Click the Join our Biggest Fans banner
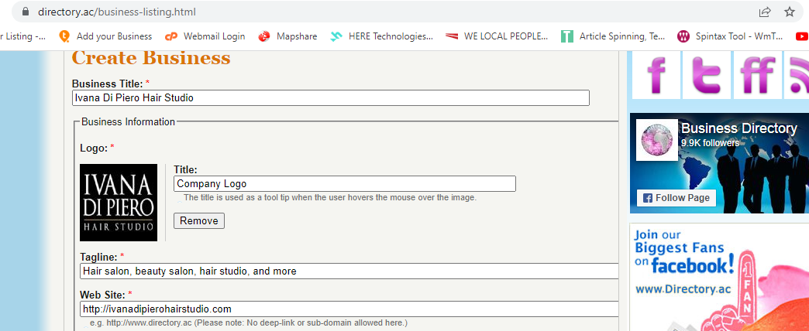 click(719, 277)
